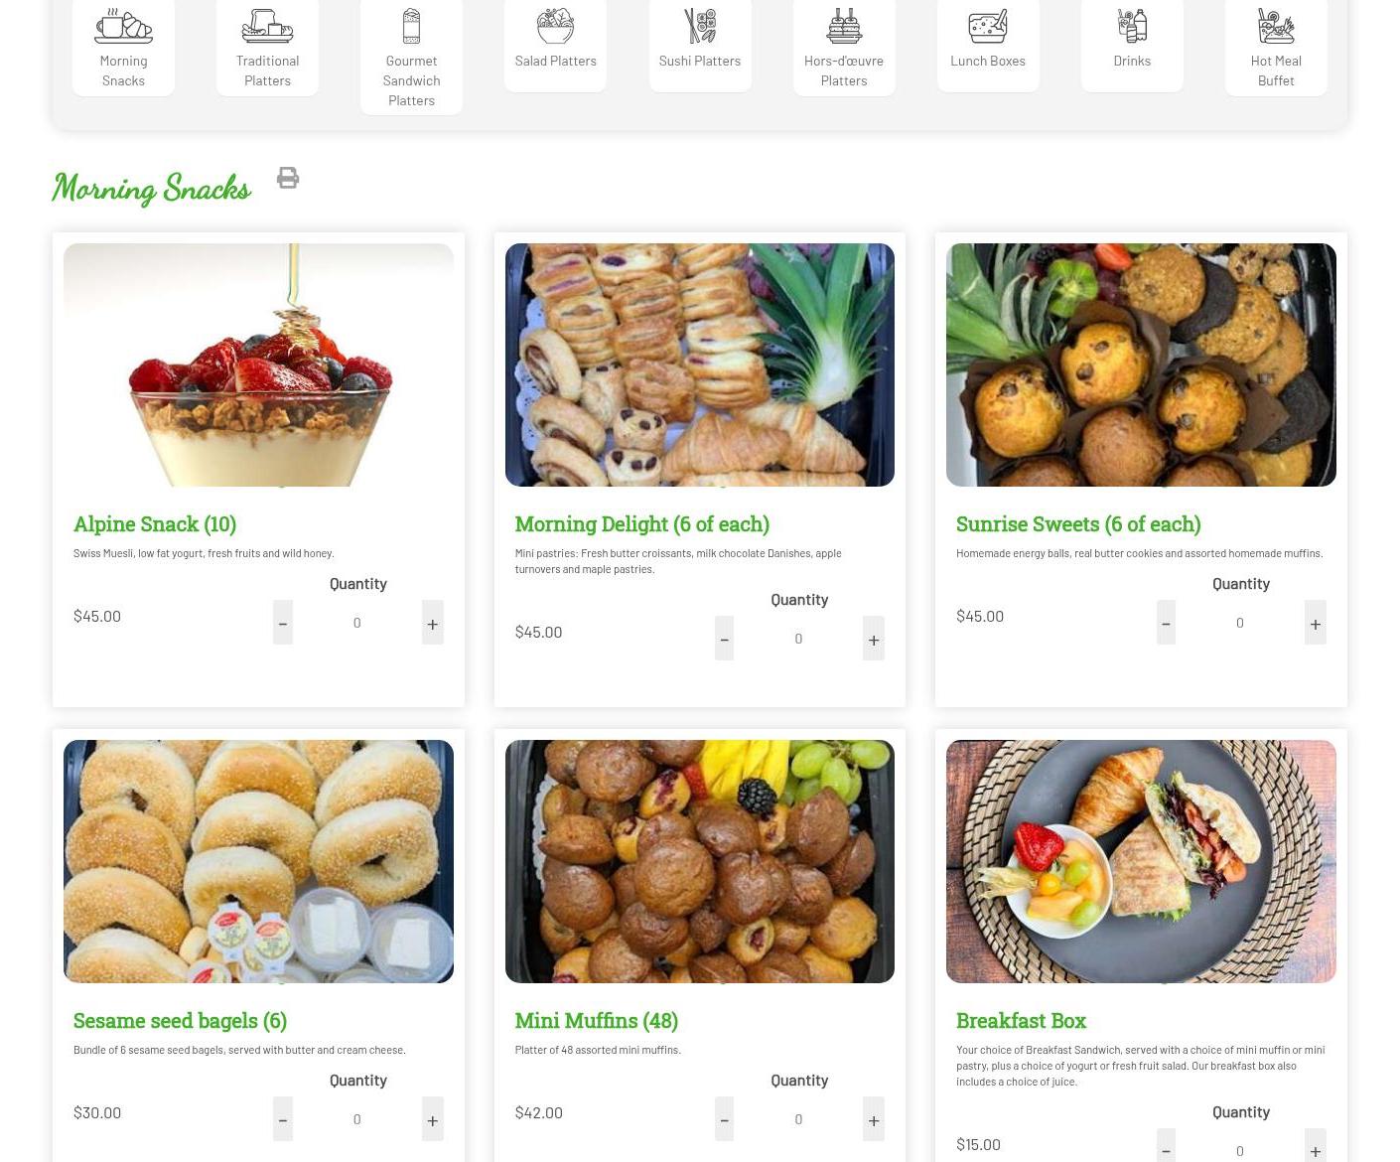This screenshot has width=1400, height=1162.
Task: Increase quantity of Sunrise Sweets
Action: 1315,623
